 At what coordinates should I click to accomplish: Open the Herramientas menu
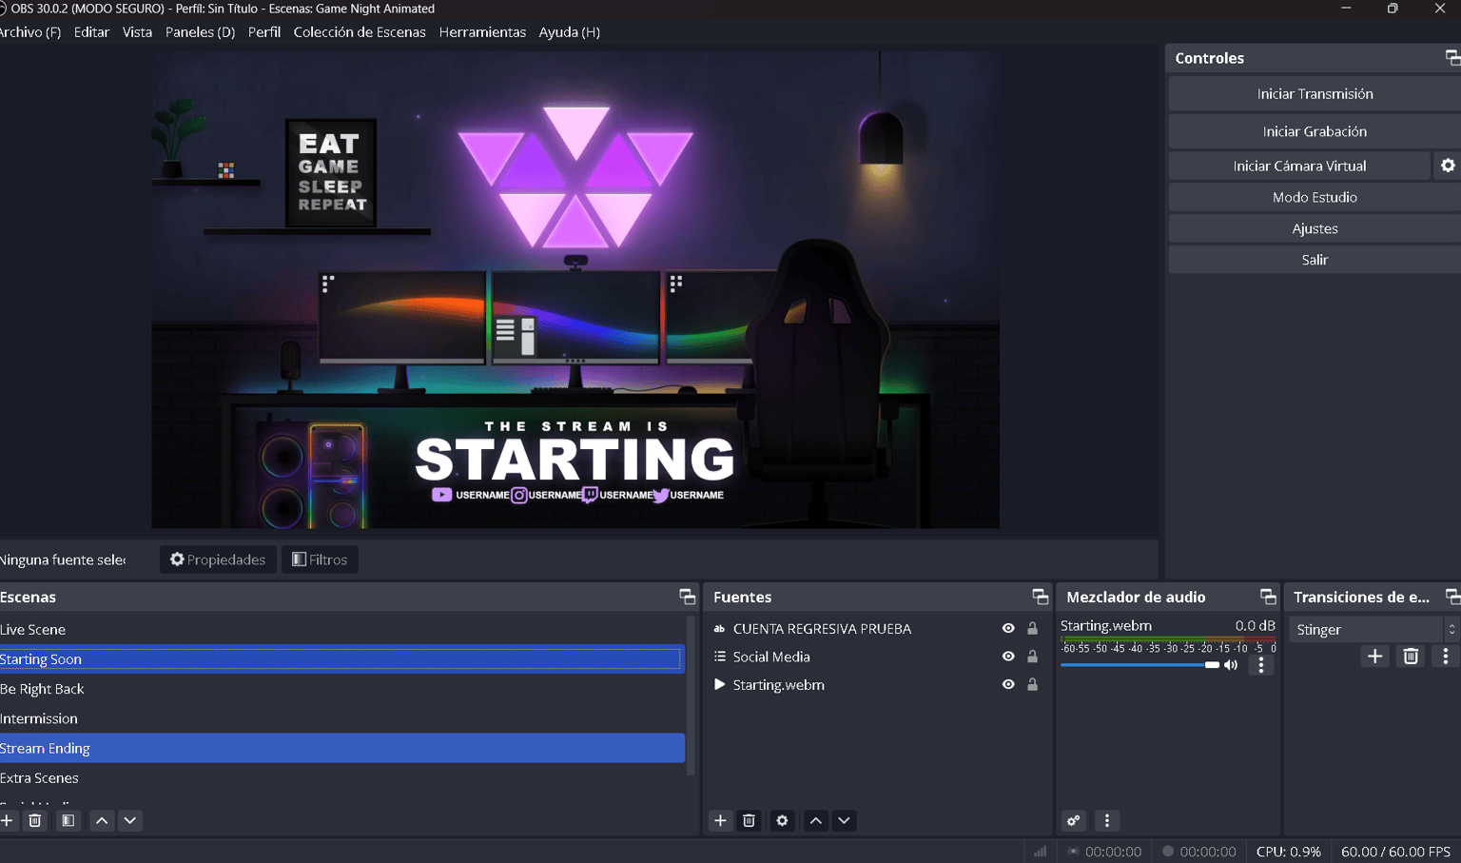[482, 32]
